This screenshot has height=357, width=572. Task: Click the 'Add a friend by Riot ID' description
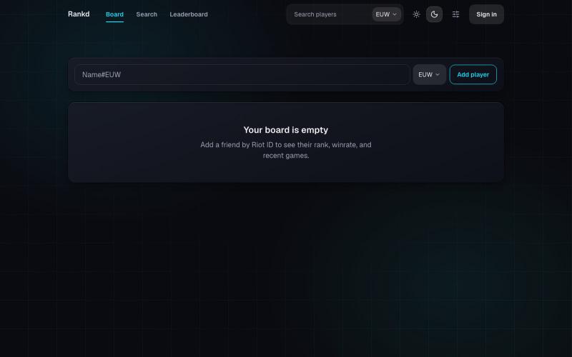285,150
